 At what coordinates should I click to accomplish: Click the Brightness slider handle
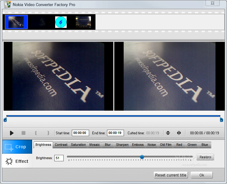click(142, 157)
